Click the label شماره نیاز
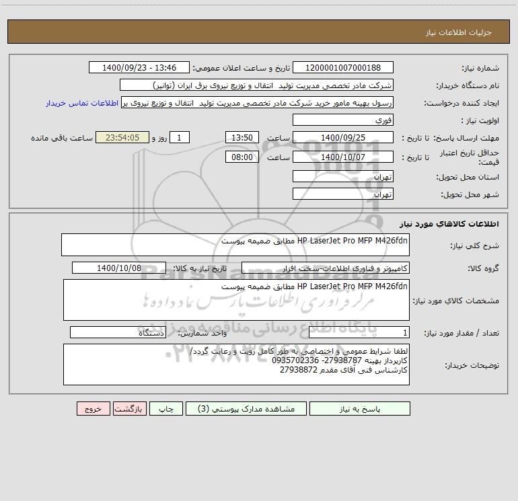The width and height of the screenshot is (518, 501). pos(480,69)
